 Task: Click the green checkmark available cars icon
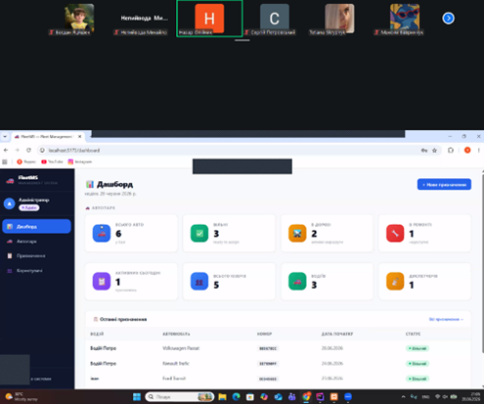[199, 234]
